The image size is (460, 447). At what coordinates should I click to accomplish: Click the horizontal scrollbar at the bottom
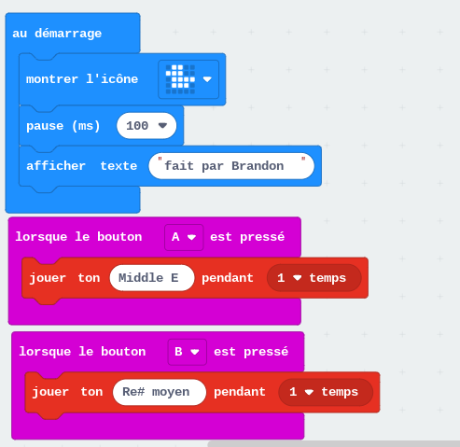tap(334, 443)
